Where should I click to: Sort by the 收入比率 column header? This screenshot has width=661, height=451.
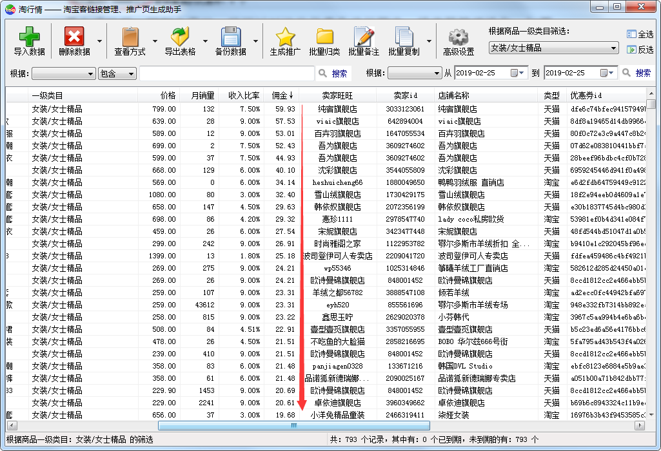point(241,95)
